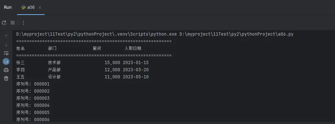Screen dimensions: 335x124
Task: Place cursor on the 张三 name
Action: point(20,63)
